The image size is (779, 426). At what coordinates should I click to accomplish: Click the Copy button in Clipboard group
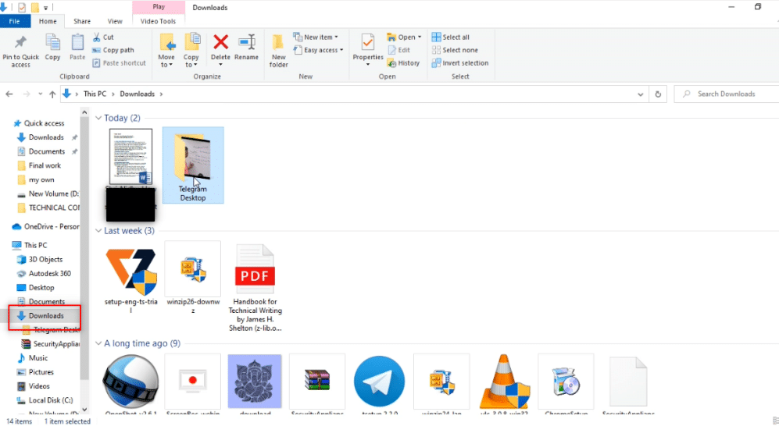coord(52,48)
